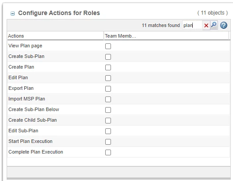Run search with the magnifier icon
The image size is (233, 181).
point(214,25)
